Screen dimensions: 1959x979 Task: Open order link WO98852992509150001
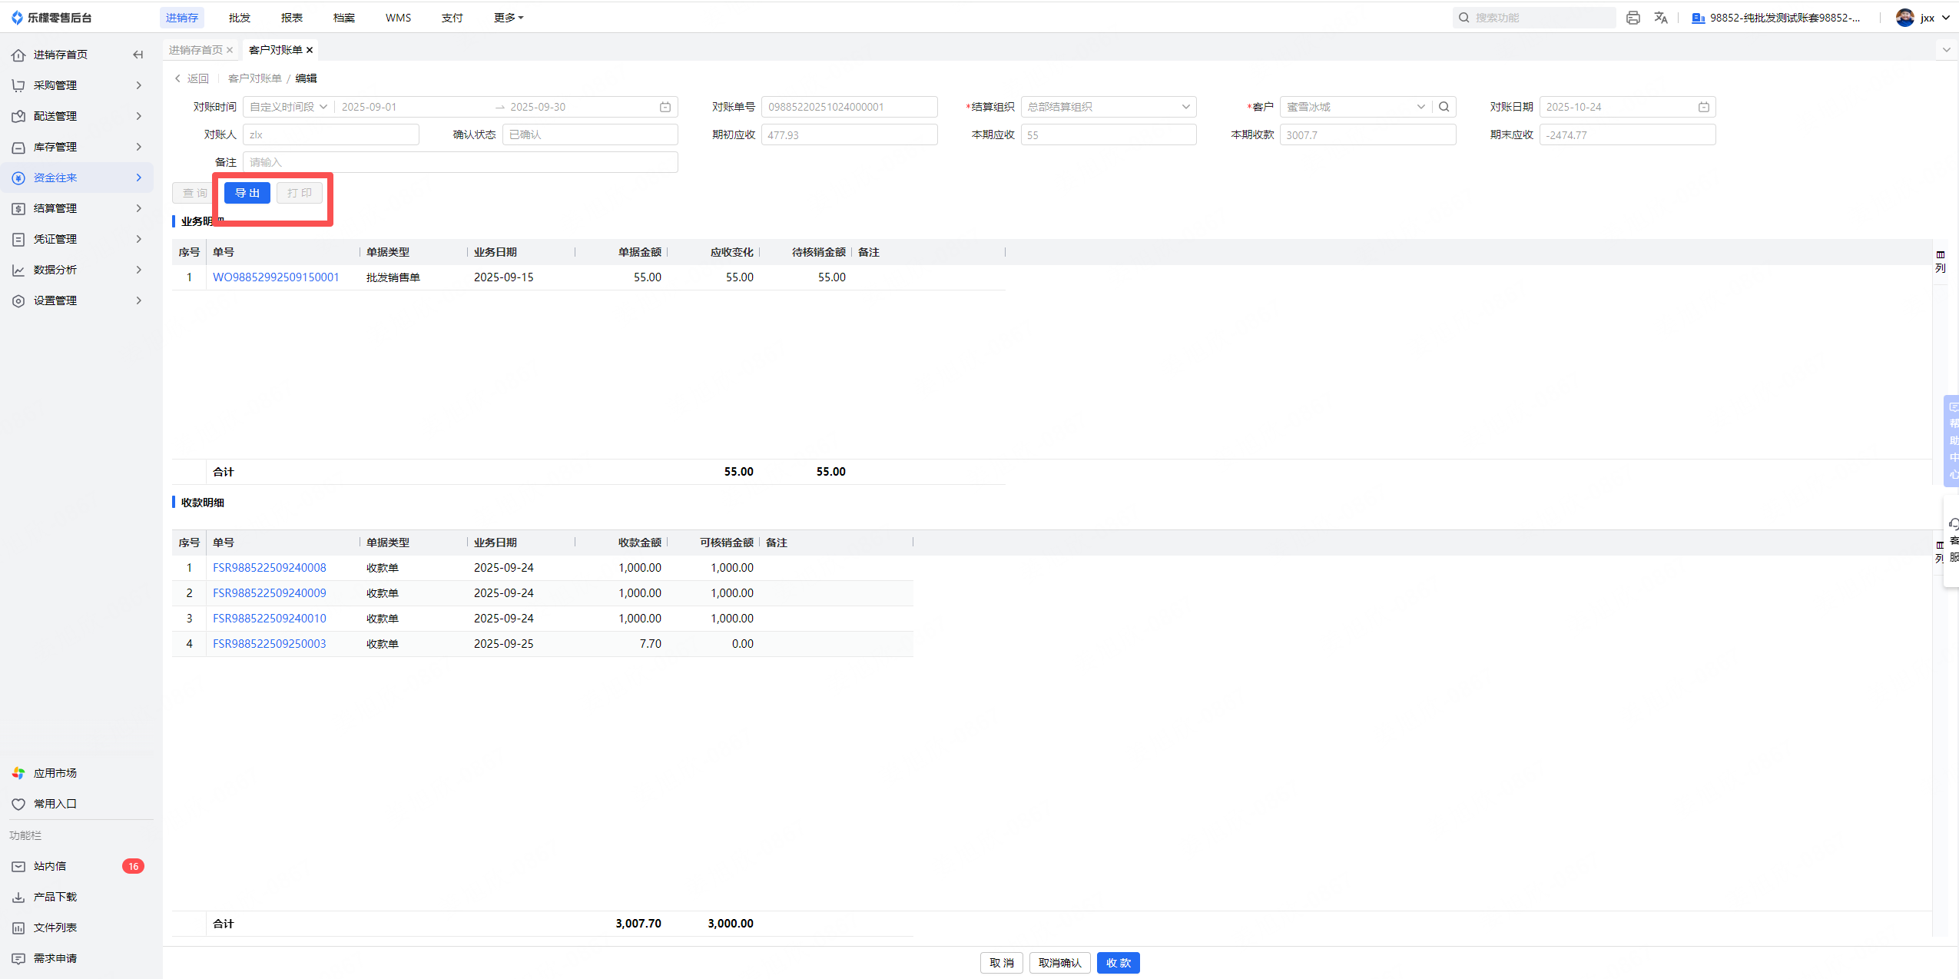click(276, 277)
